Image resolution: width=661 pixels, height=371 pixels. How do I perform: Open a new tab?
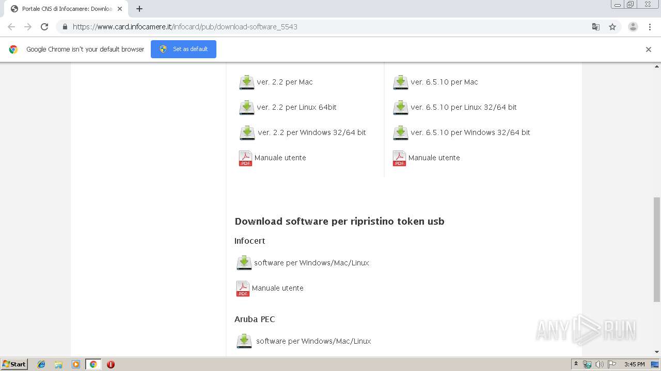click(x=139, y=9)
